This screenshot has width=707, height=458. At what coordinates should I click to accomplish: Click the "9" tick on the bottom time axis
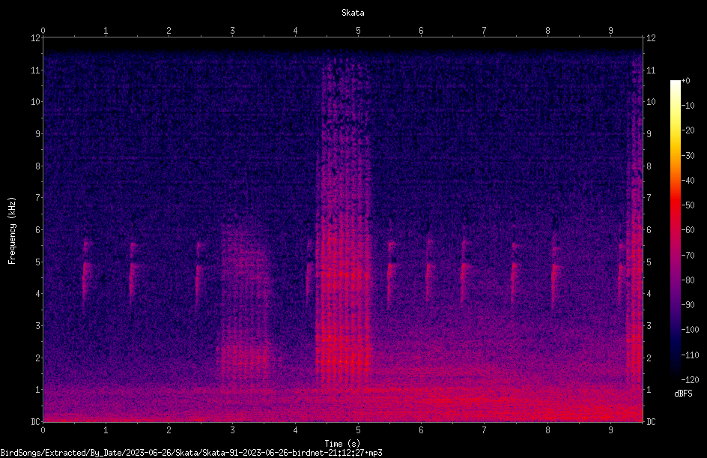pyautogui.click(x=610, y=430)
